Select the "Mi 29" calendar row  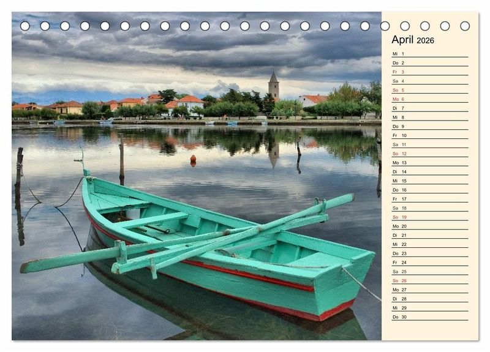coord(430,307)
